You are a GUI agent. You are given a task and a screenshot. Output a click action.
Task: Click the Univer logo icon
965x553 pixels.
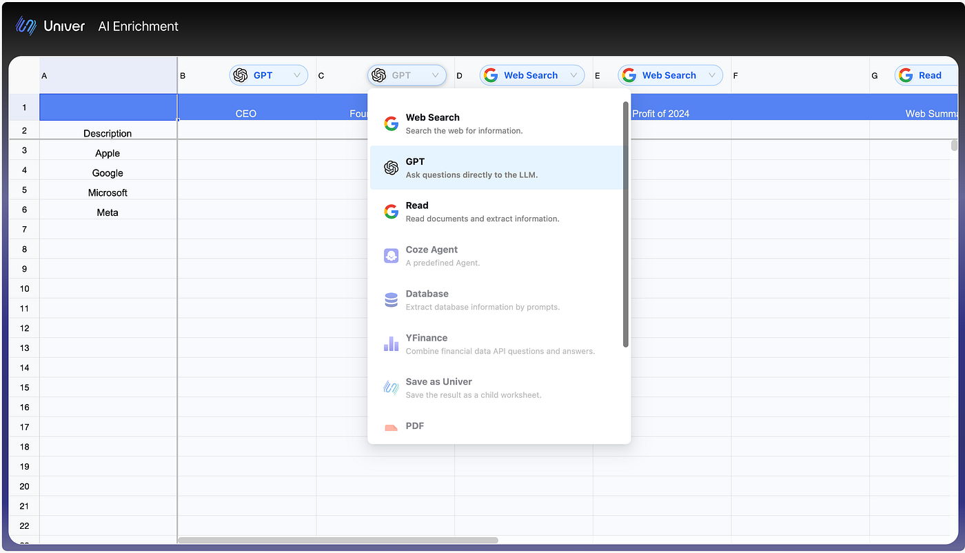click(26, 26)
